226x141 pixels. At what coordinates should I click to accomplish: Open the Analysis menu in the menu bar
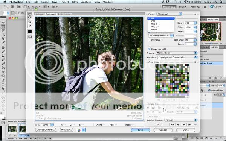(x=86, y=2)
